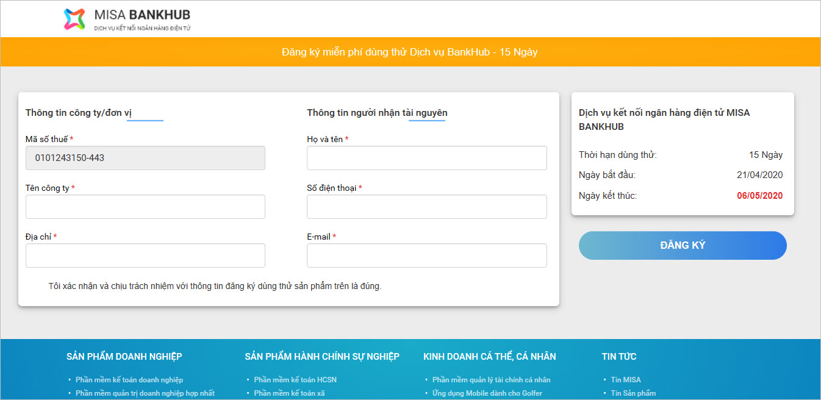Open 'Phần mềm kế toán xã' footer link
The image size is (821, 400).
click(x=289, y=393)
